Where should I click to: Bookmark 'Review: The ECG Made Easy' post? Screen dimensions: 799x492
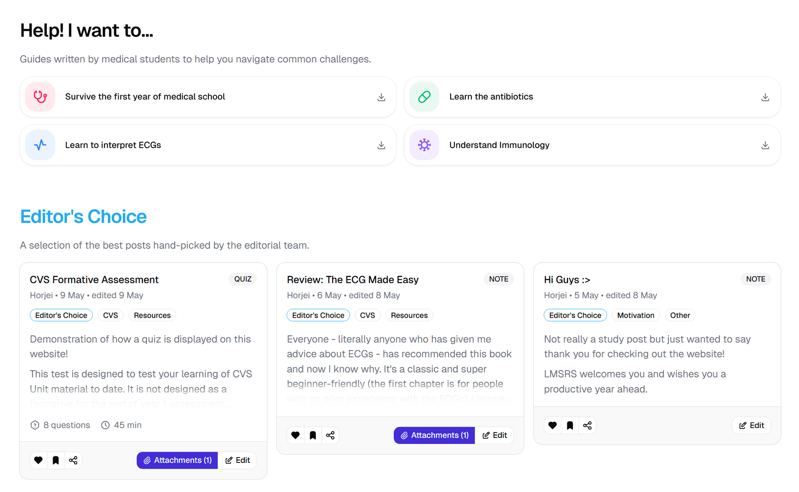pos(313,435)
